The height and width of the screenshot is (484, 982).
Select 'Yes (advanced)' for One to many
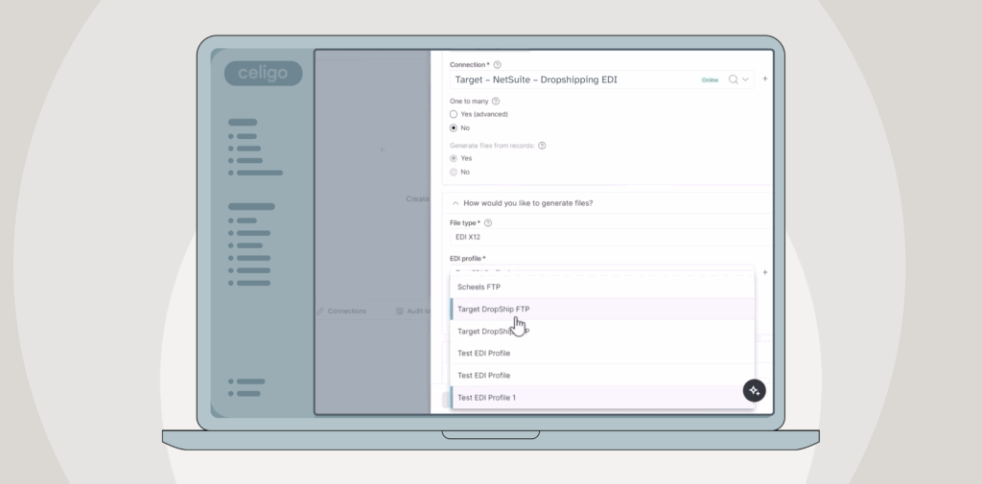click(454, 114)
